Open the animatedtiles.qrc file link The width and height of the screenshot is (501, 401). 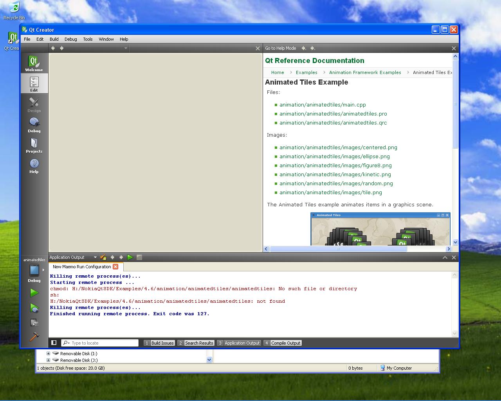(x=333, y=123)
